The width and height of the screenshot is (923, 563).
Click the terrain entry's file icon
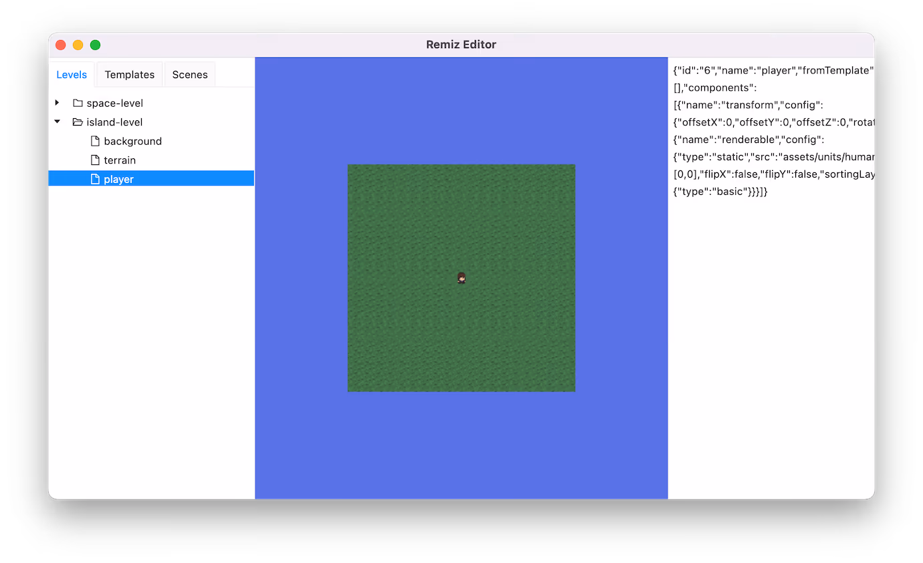click(x=95, y=160)
